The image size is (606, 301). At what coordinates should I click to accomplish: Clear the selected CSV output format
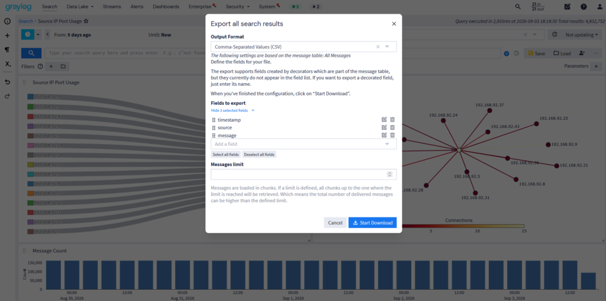tap(378, 47)
